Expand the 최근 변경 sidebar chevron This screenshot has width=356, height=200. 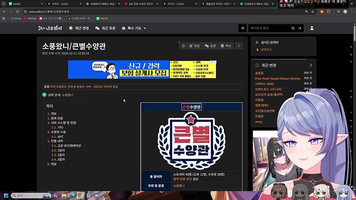[311, 65]
